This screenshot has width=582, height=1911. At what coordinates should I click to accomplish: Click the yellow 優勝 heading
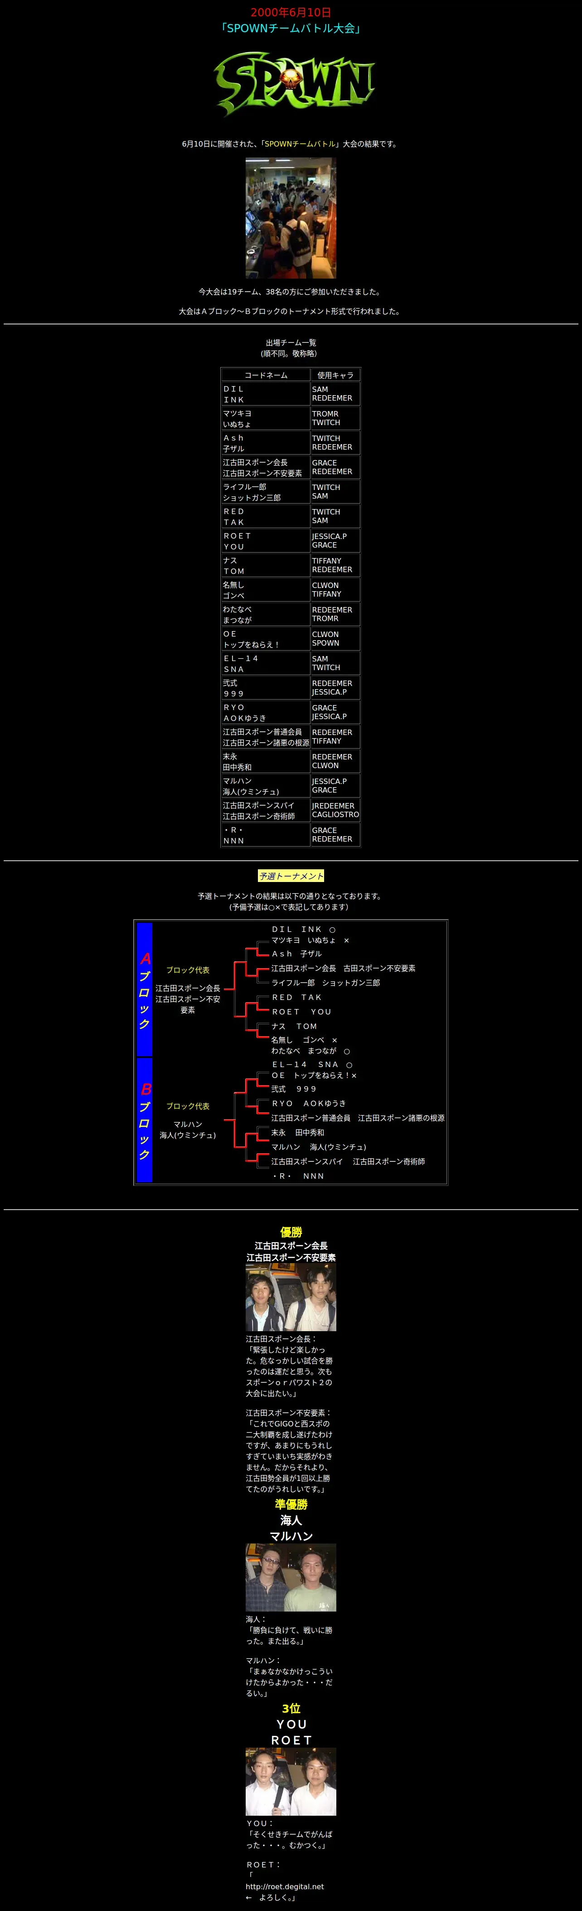291,1232
